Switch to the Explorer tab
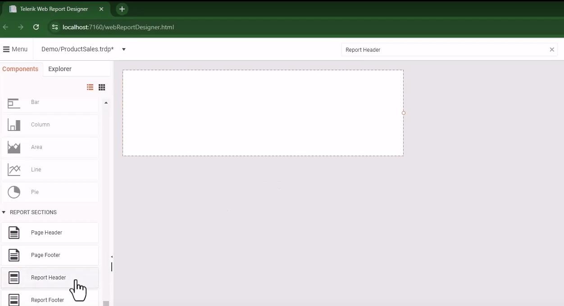 [x=60, y=69]
